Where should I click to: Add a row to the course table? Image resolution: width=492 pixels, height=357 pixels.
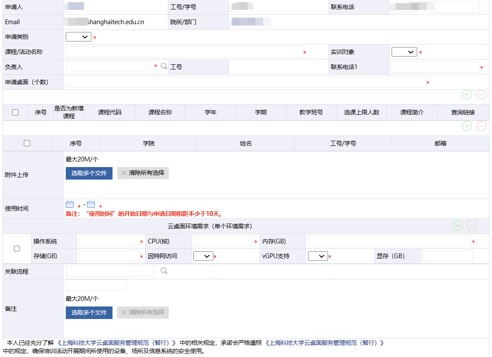click(x=467, y=95)
